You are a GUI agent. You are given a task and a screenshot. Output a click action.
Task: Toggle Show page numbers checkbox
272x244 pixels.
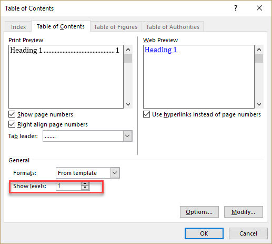click(x=12, y=114)
